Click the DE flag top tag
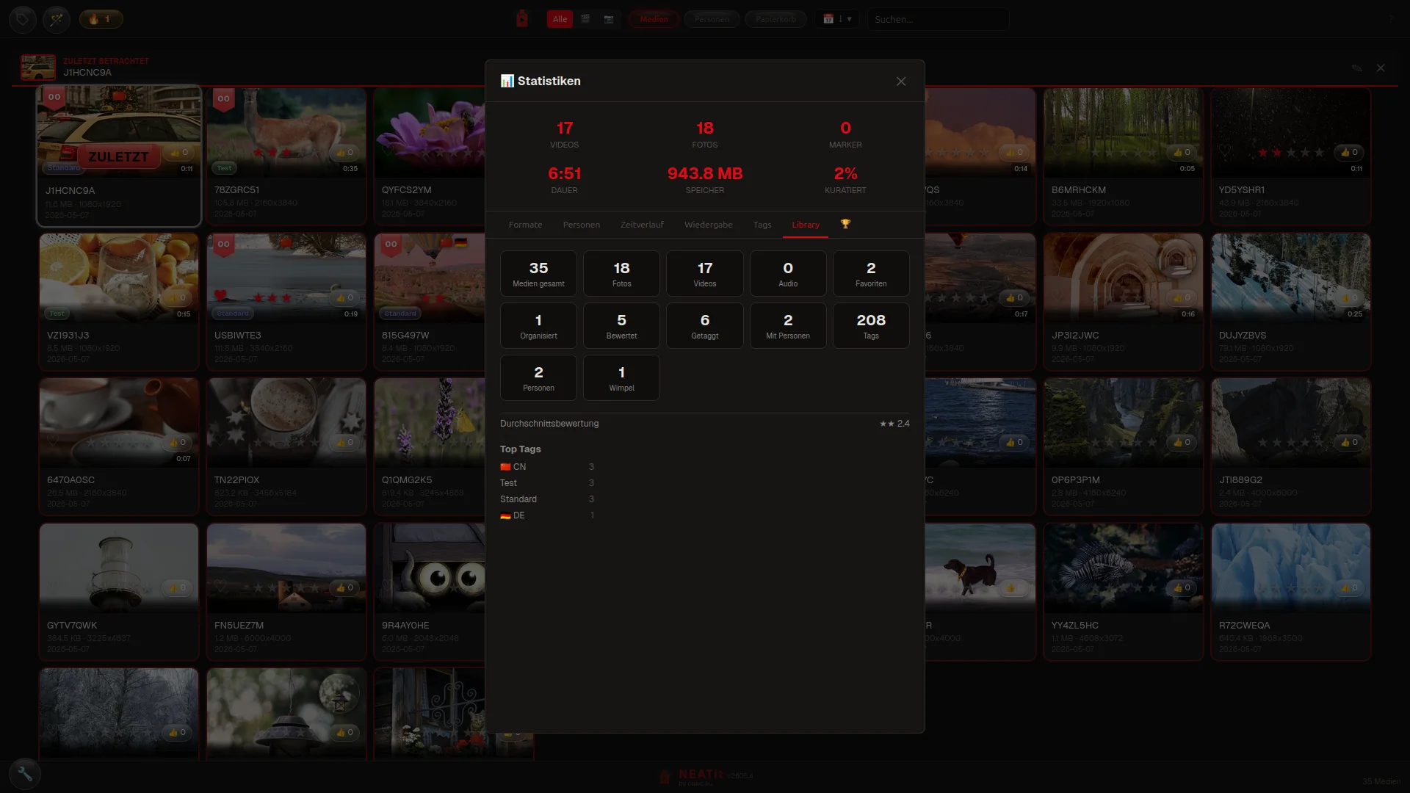 (x=547, y=515)
